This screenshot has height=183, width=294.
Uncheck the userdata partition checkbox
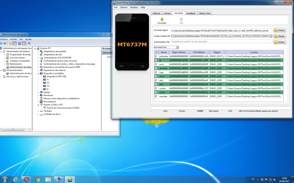[156, 96]
